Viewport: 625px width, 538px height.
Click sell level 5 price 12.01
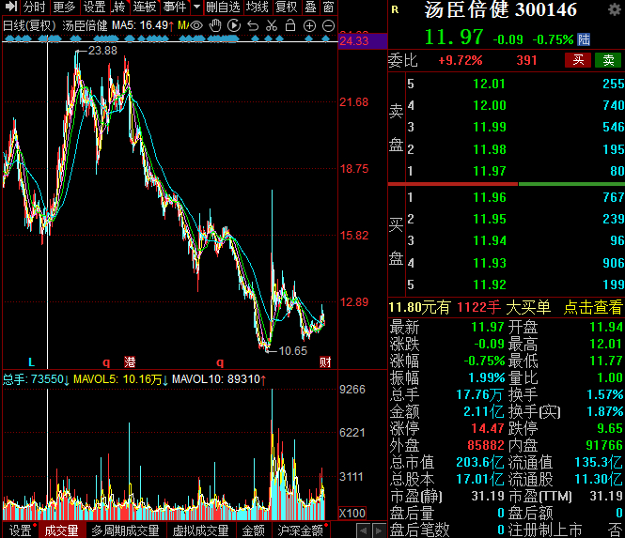pyautogui.click(x=489, y=84)
